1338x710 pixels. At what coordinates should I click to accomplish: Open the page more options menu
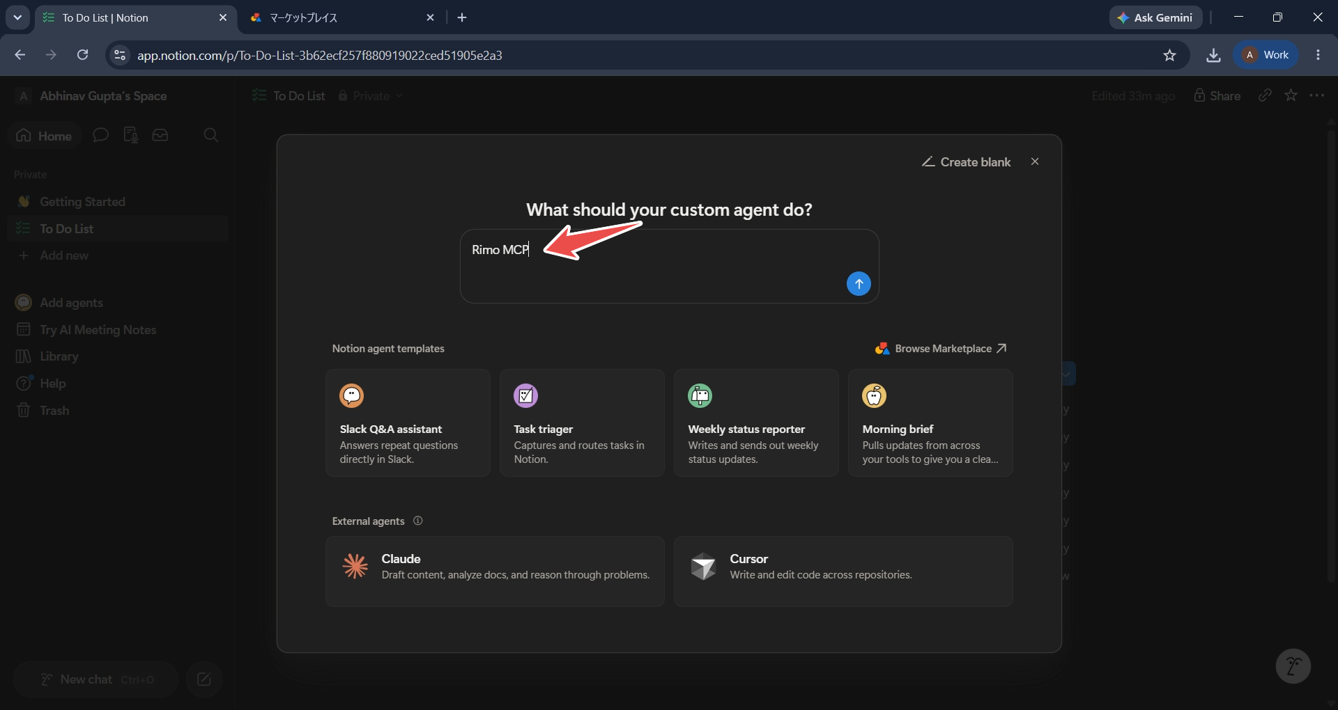(1316, 95)
